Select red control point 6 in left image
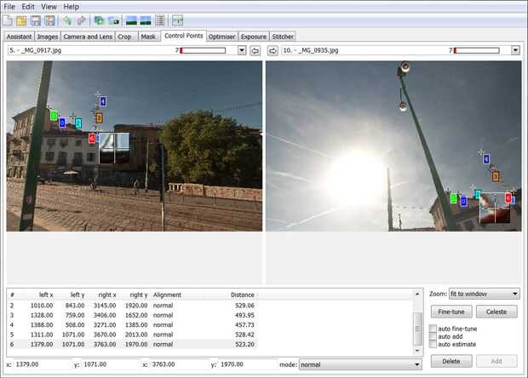The image size is (528, 378). pos(92,138)
